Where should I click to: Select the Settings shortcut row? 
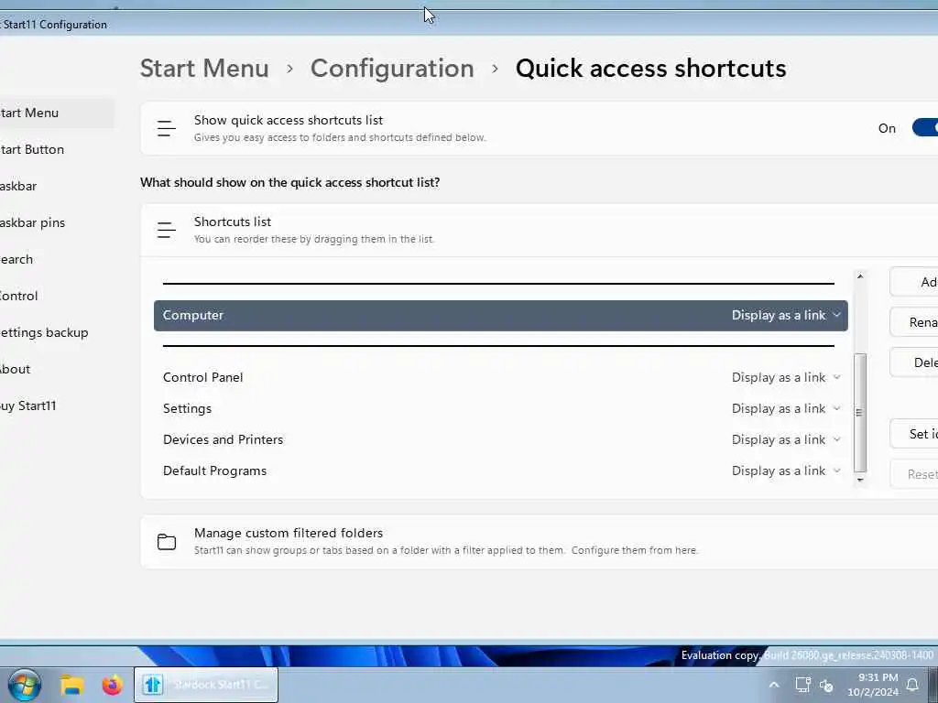[x=501, y=408]
